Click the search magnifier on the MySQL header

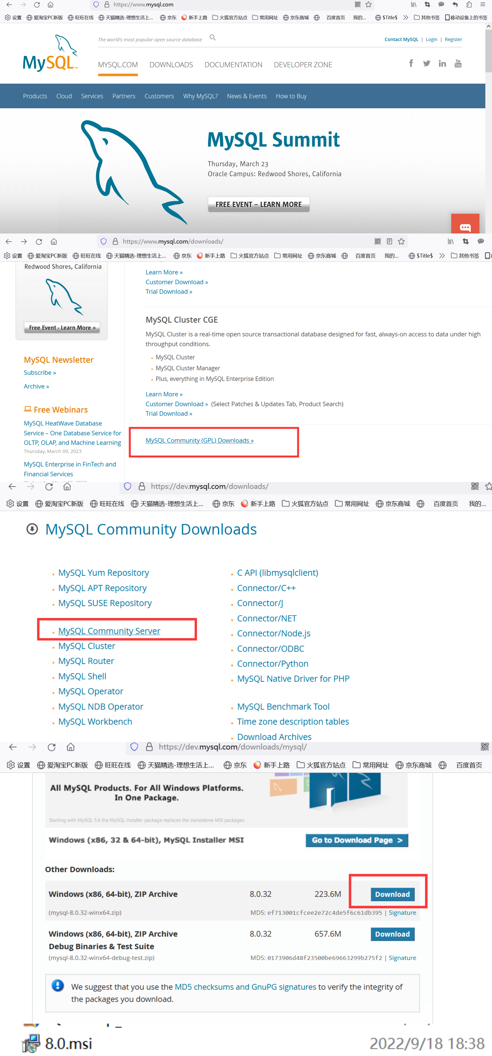click(x=212, y=38)
